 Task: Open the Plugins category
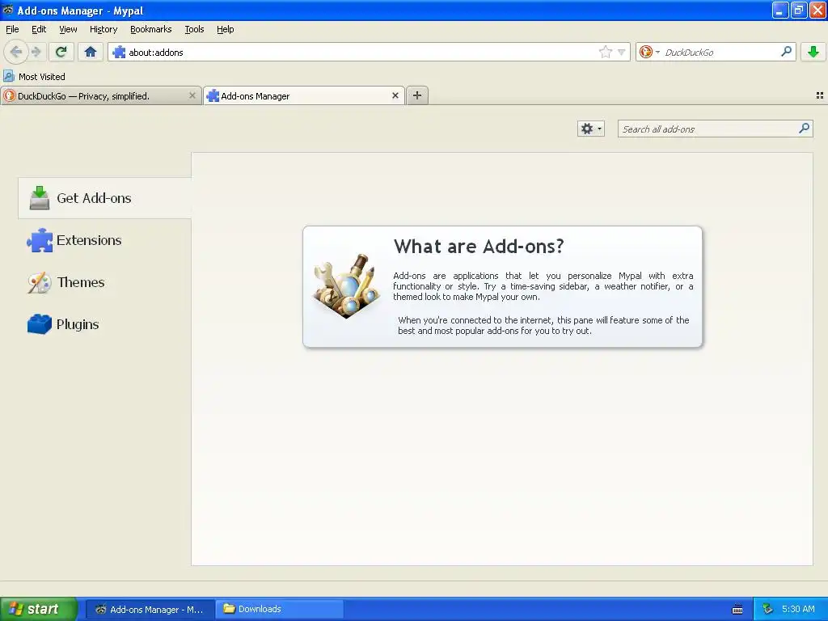104,324
